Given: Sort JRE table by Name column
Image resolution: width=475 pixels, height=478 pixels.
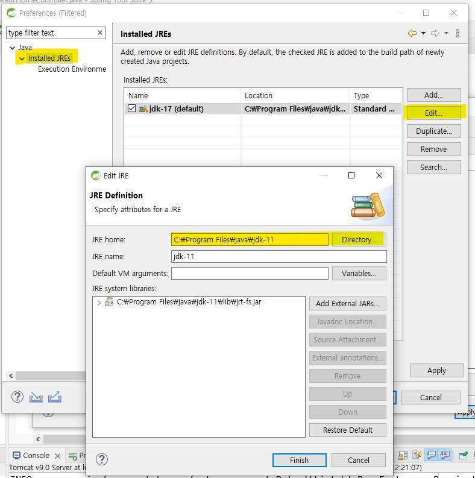Looking at the screenshot, I should 183,96.
